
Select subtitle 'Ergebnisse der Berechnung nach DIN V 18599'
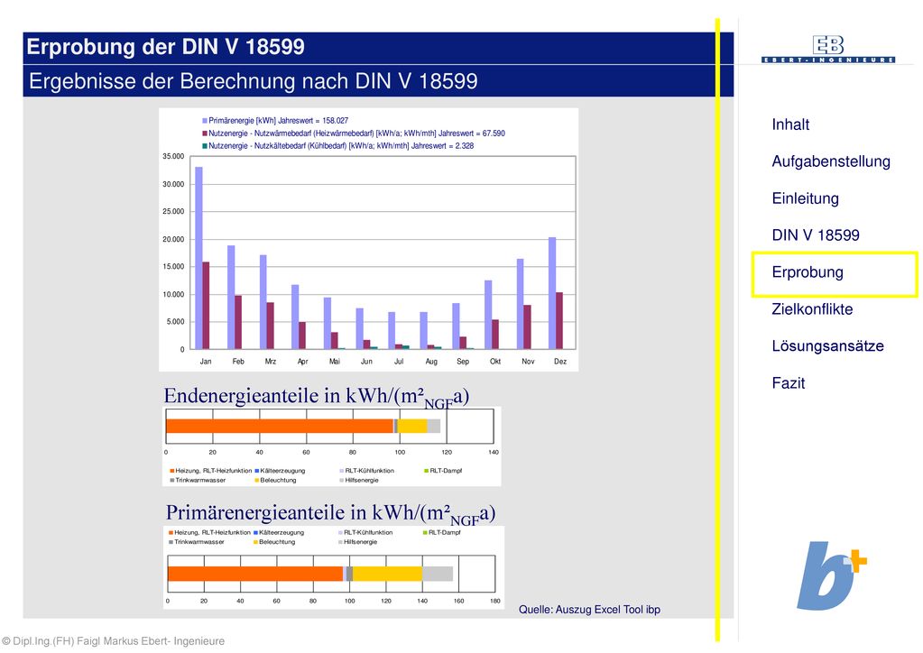tap(254, 81)
